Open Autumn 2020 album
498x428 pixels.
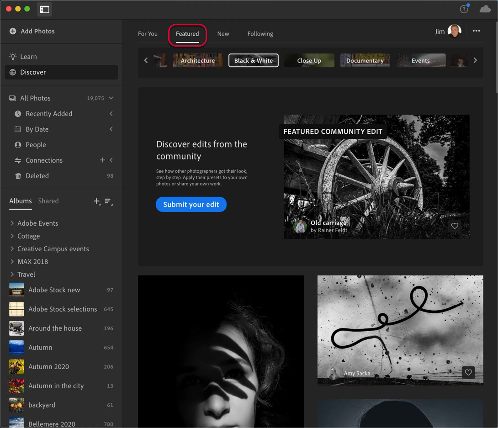[61, 366]
